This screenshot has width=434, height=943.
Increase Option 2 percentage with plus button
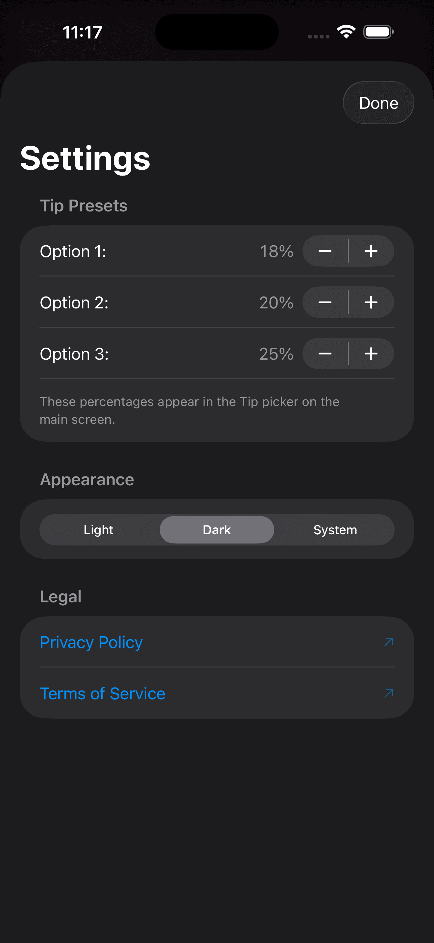[371, 302]
